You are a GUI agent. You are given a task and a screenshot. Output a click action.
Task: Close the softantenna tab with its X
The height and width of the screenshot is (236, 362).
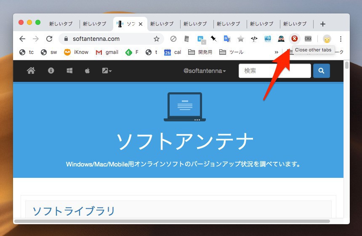141,24
